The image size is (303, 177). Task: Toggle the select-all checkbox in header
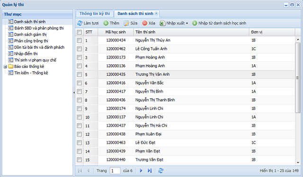click(79, 32)
